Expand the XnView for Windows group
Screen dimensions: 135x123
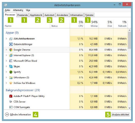tap(6, 83)
